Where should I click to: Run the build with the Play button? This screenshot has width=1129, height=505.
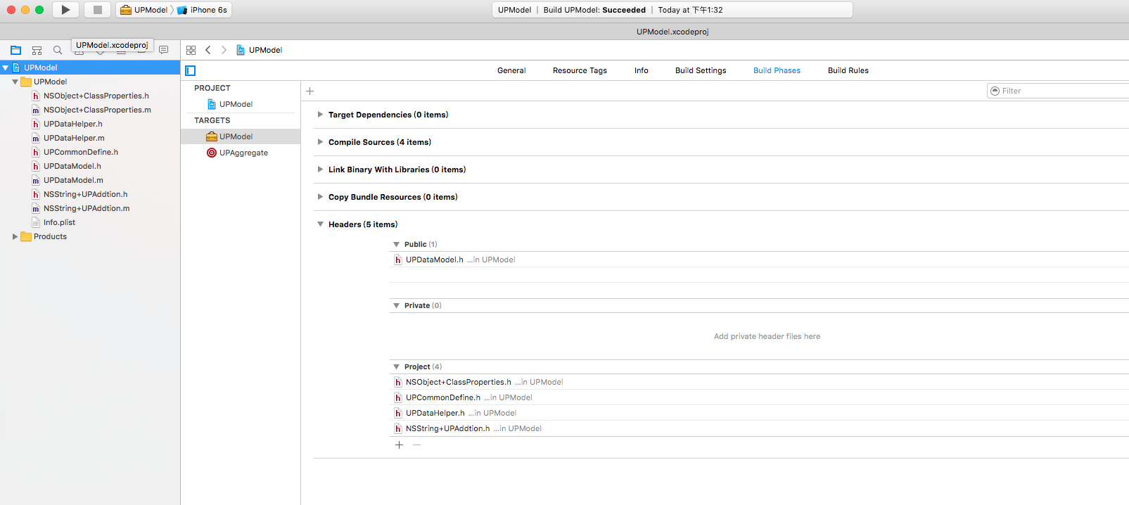coord(65,10)
